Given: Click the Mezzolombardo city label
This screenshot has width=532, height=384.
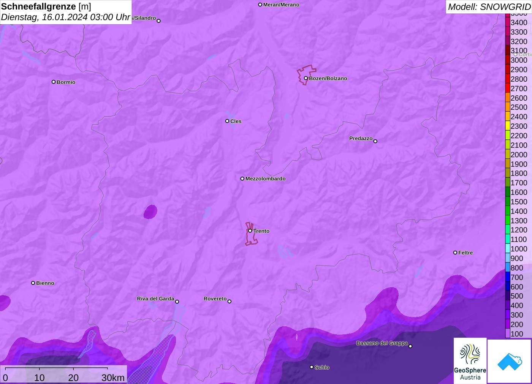Looking at the screenshot, I should [x=265, y=179].
